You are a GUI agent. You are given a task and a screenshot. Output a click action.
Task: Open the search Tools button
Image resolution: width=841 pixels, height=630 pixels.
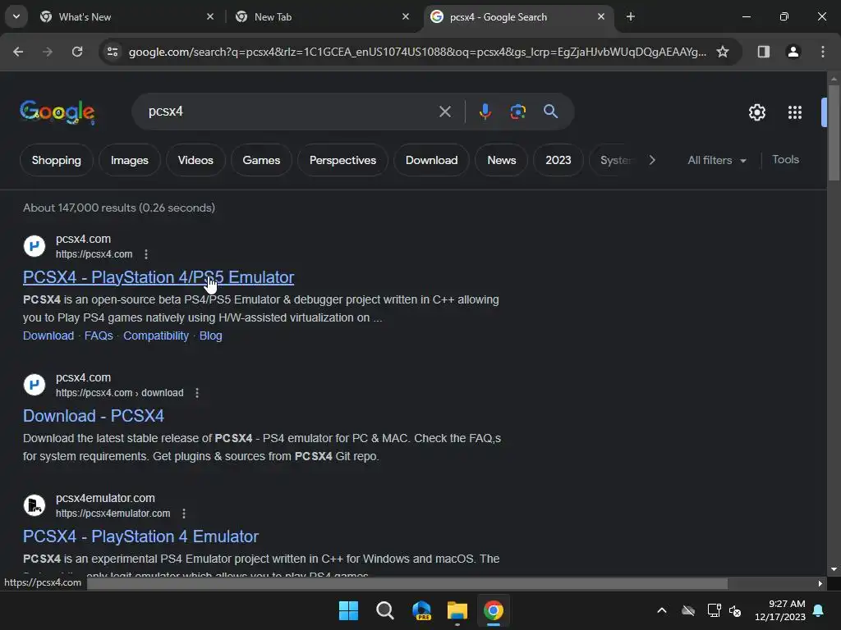786,160
